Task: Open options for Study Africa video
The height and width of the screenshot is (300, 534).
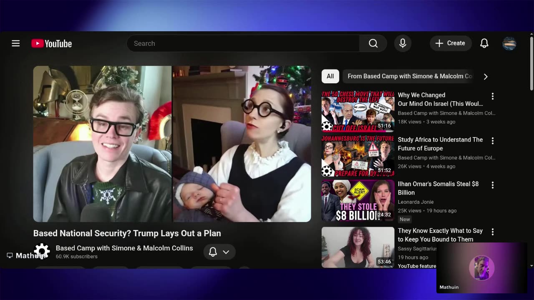Action: pos(493,141)
